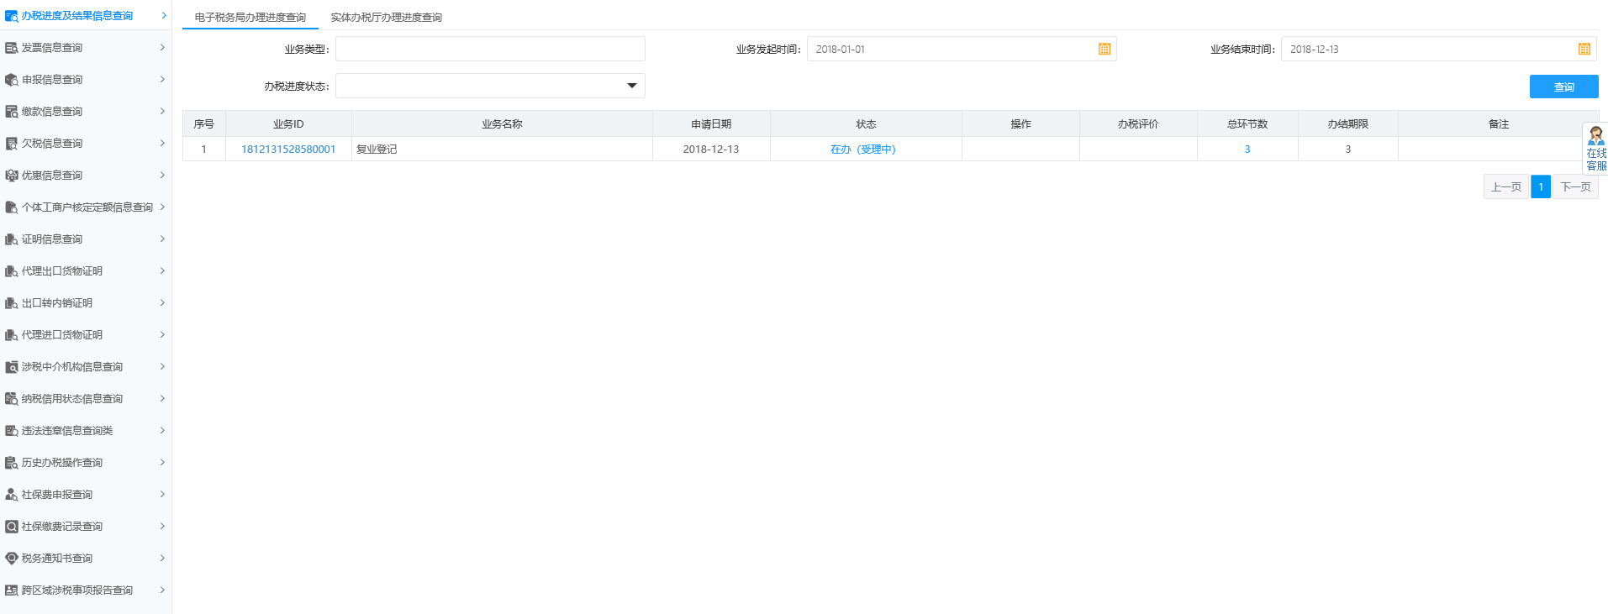Expand 社保费申报查询 menu chevron
Viewport: 1608px width, 614px height.
[x=162, y=495]
